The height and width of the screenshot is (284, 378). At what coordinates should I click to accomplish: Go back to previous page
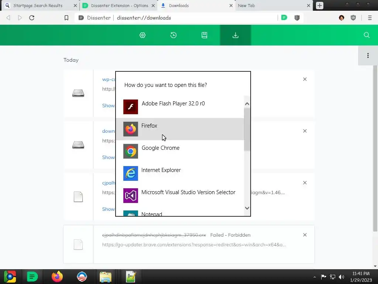(8, 18)
